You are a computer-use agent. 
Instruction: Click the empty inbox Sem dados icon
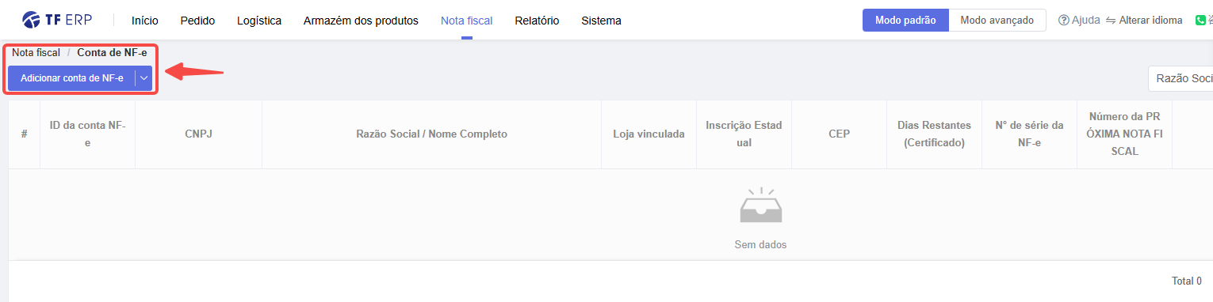pos(761,206)
